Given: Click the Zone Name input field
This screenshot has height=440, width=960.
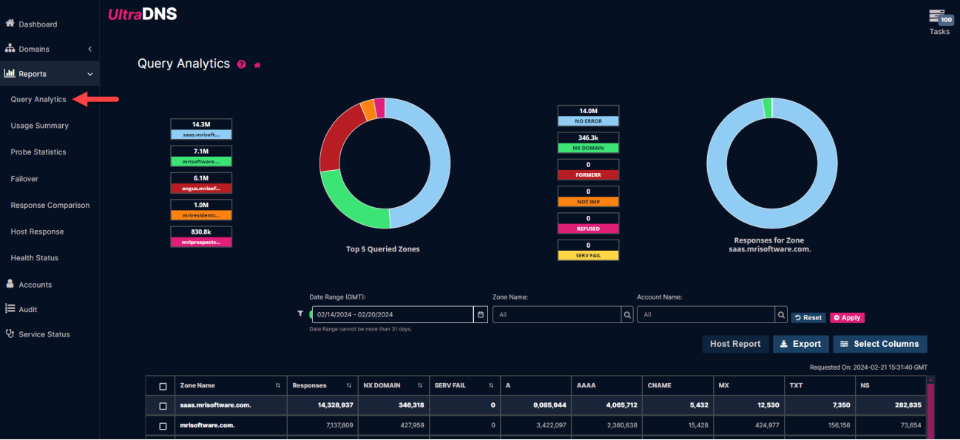Looking at the screenshot, I should pyautogui.click(x=557, y=315).
